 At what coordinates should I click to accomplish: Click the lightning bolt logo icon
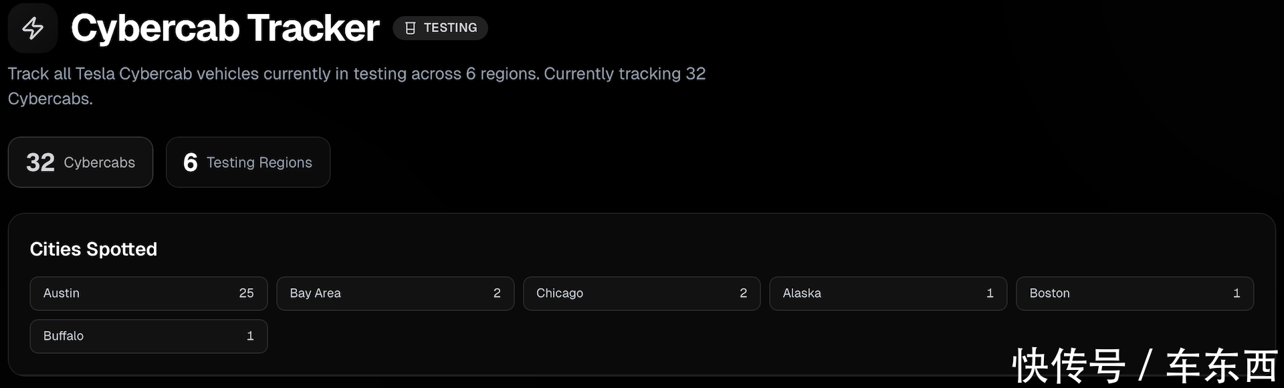coord(33,28)
